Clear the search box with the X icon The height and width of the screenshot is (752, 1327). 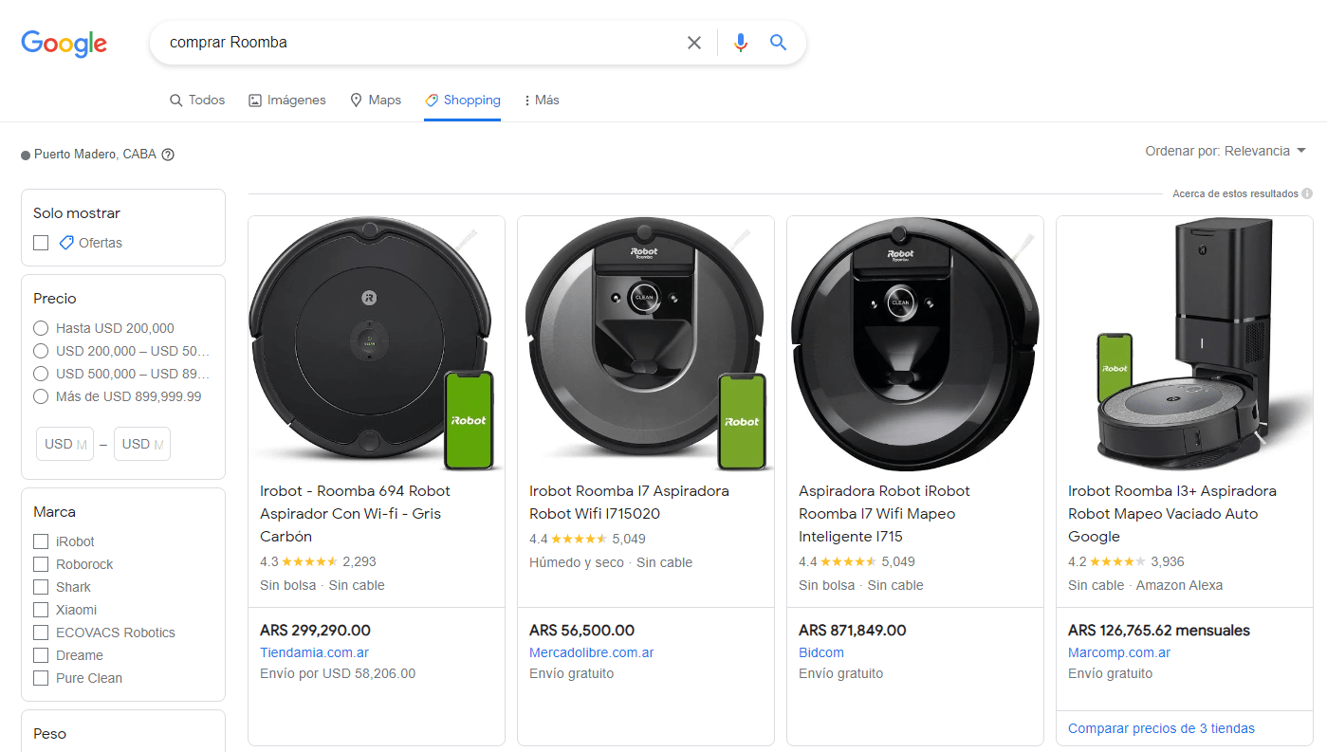tap(693, 43)
